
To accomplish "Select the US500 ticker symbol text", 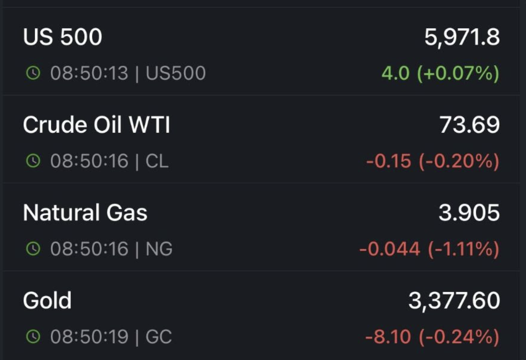I will [x=176, y=73].
